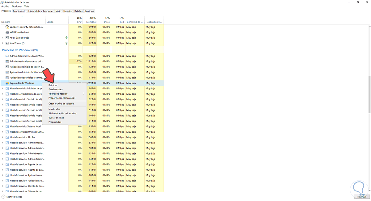Click the gear icon of Host de servicios: UtcSvc
The image size is (371, 201).
tap(7, 137)
